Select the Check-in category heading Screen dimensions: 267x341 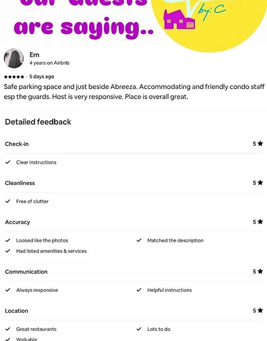point(17,144)
